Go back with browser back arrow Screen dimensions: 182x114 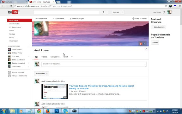[3, 6]
